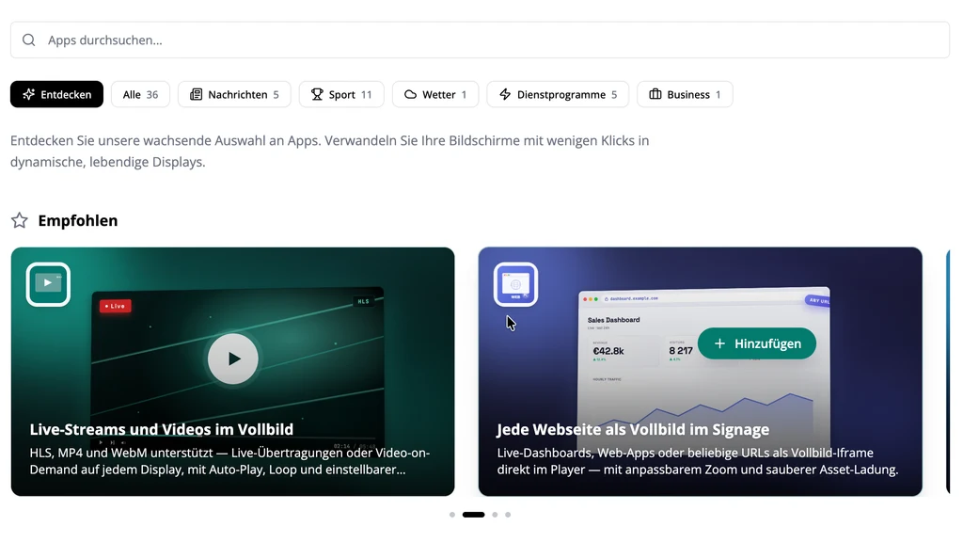Image resolution: width=963 pixels, height=542 pixels.
Task: Select the Entdecken filter tab
Action: point(56,94)
